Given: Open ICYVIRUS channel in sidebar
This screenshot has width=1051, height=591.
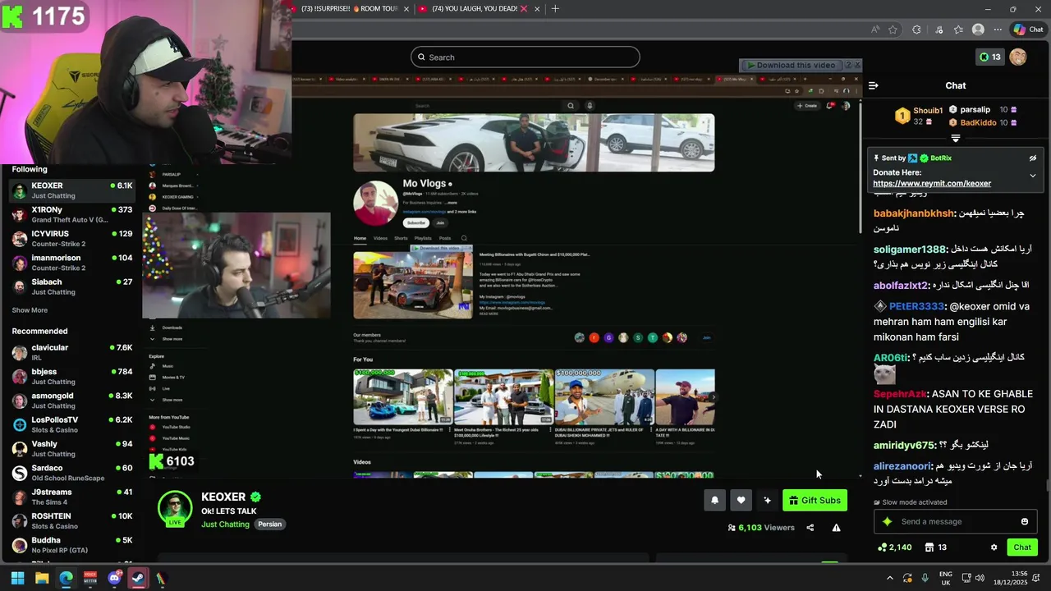Looking at the screenshot, I should pyautogui.click(x=72, y=239).
